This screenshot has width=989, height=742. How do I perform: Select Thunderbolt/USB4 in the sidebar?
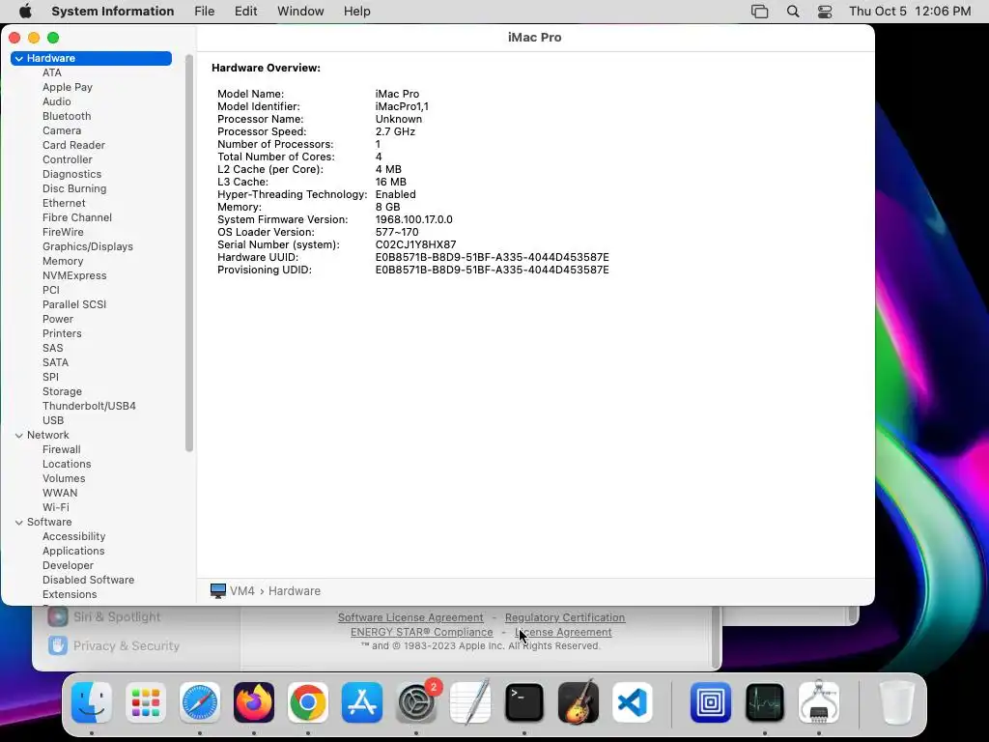click(x=89, y=407)
